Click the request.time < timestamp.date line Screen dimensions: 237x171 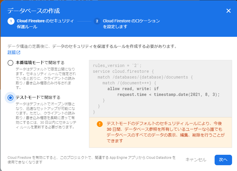coord(168,94)
